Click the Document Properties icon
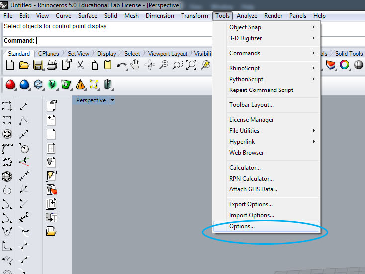 click(x=67, y=65)
